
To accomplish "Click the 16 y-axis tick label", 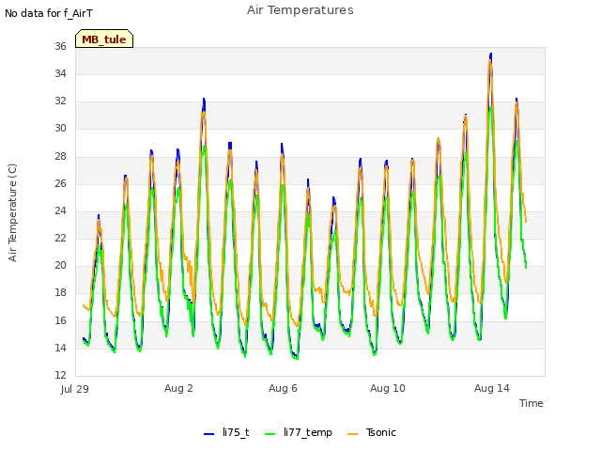I will coord(60,320).
